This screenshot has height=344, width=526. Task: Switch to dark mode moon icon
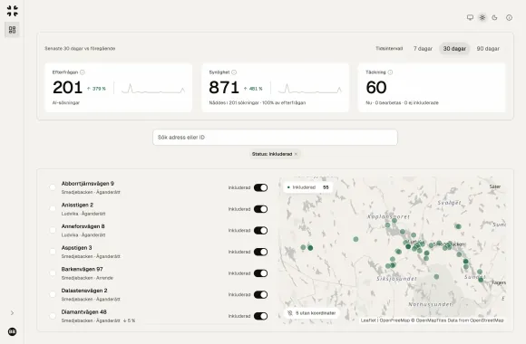point(494,17)
